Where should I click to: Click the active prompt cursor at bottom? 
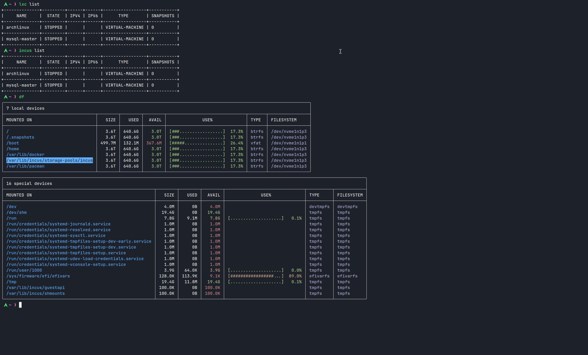coord(20,305)
